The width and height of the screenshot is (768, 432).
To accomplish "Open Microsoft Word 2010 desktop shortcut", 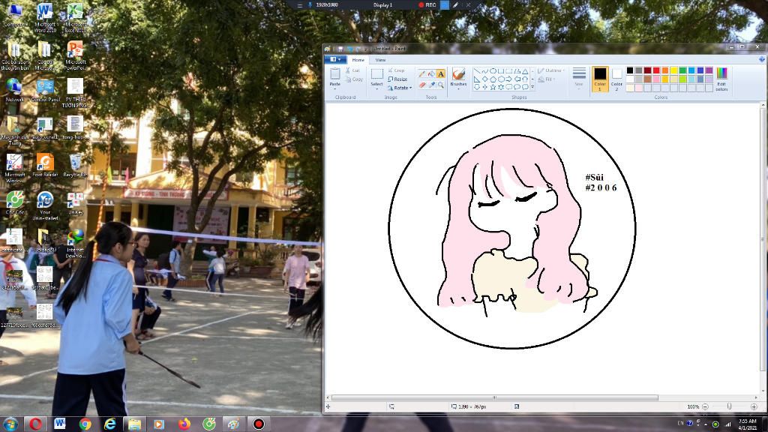I will tap(44, 17).
